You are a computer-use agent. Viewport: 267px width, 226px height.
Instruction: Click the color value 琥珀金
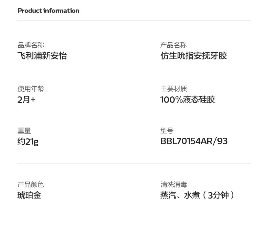point(29,195)
